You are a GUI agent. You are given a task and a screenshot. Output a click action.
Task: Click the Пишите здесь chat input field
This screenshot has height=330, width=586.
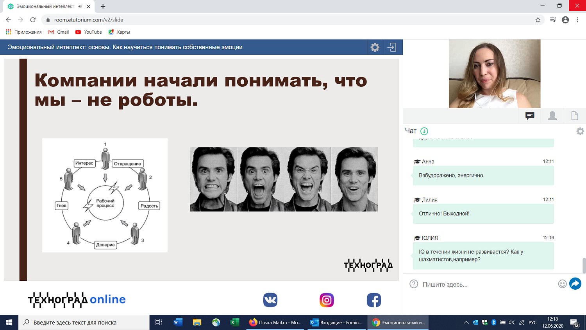click(488, 284)
